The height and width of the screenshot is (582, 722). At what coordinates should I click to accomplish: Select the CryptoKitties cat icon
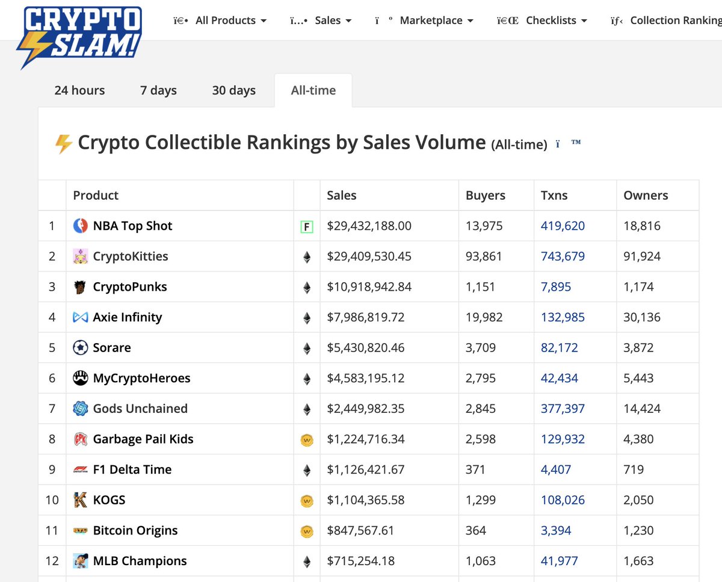click(x=79, y=256)
